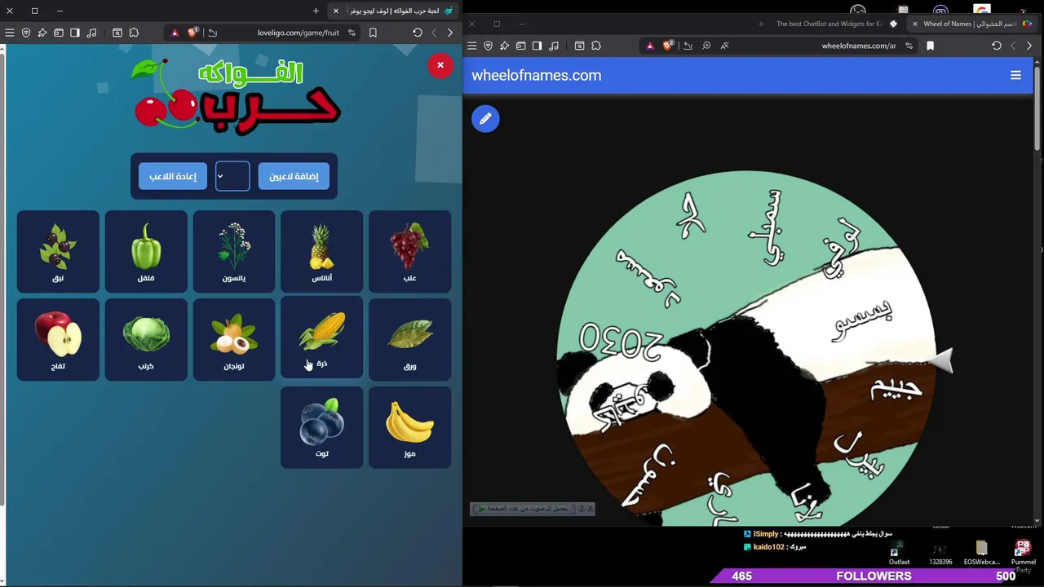This screenshot has height=587, width=1044.
Task: Open extensions puzzle icon in loveligo window
Action: pos(134,33)
